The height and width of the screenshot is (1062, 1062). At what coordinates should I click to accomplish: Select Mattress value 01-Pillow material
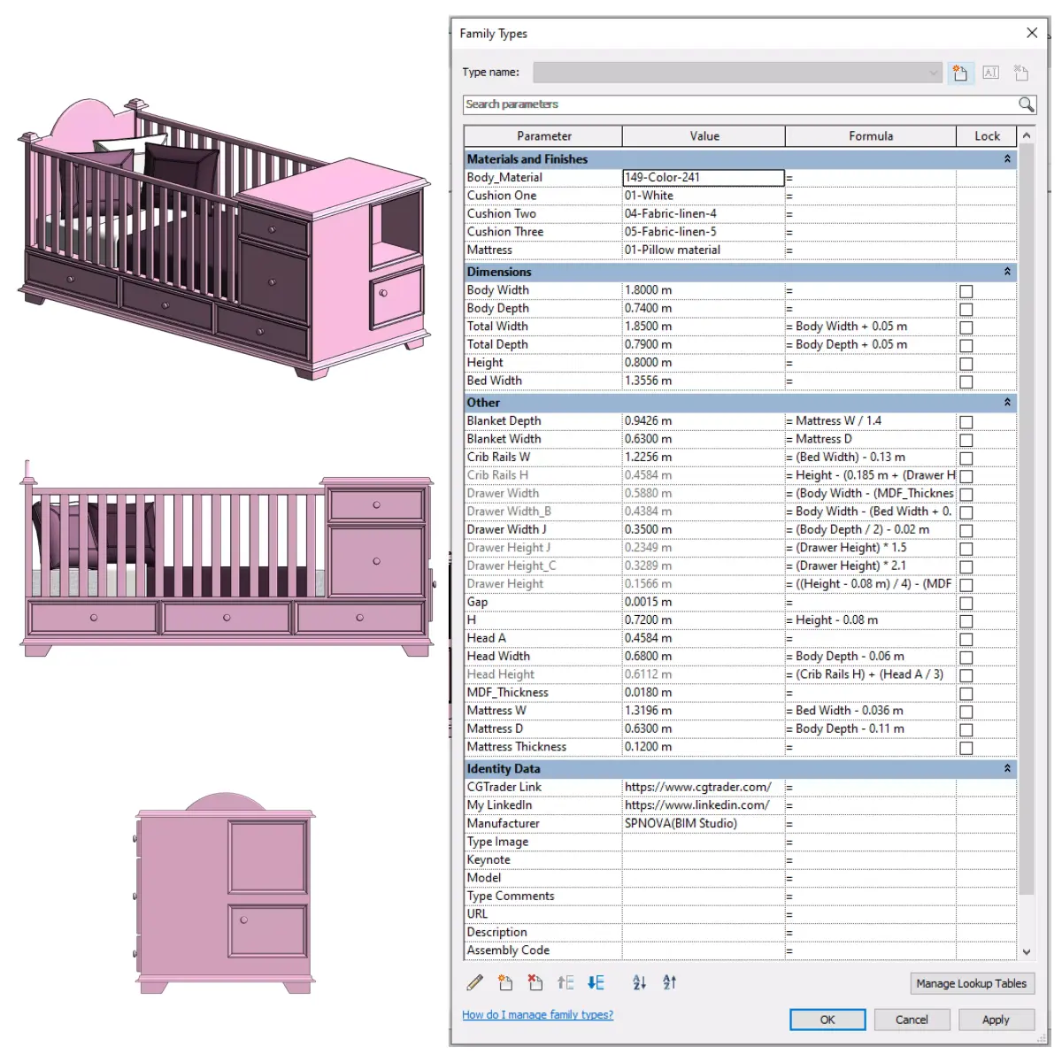click(703, 250)
